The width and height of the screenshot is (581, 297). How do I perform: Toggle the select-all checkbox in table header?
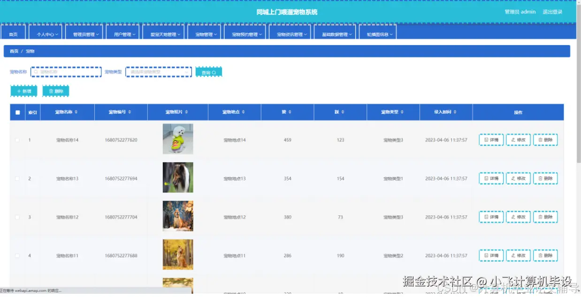click(x=17, y=111)
